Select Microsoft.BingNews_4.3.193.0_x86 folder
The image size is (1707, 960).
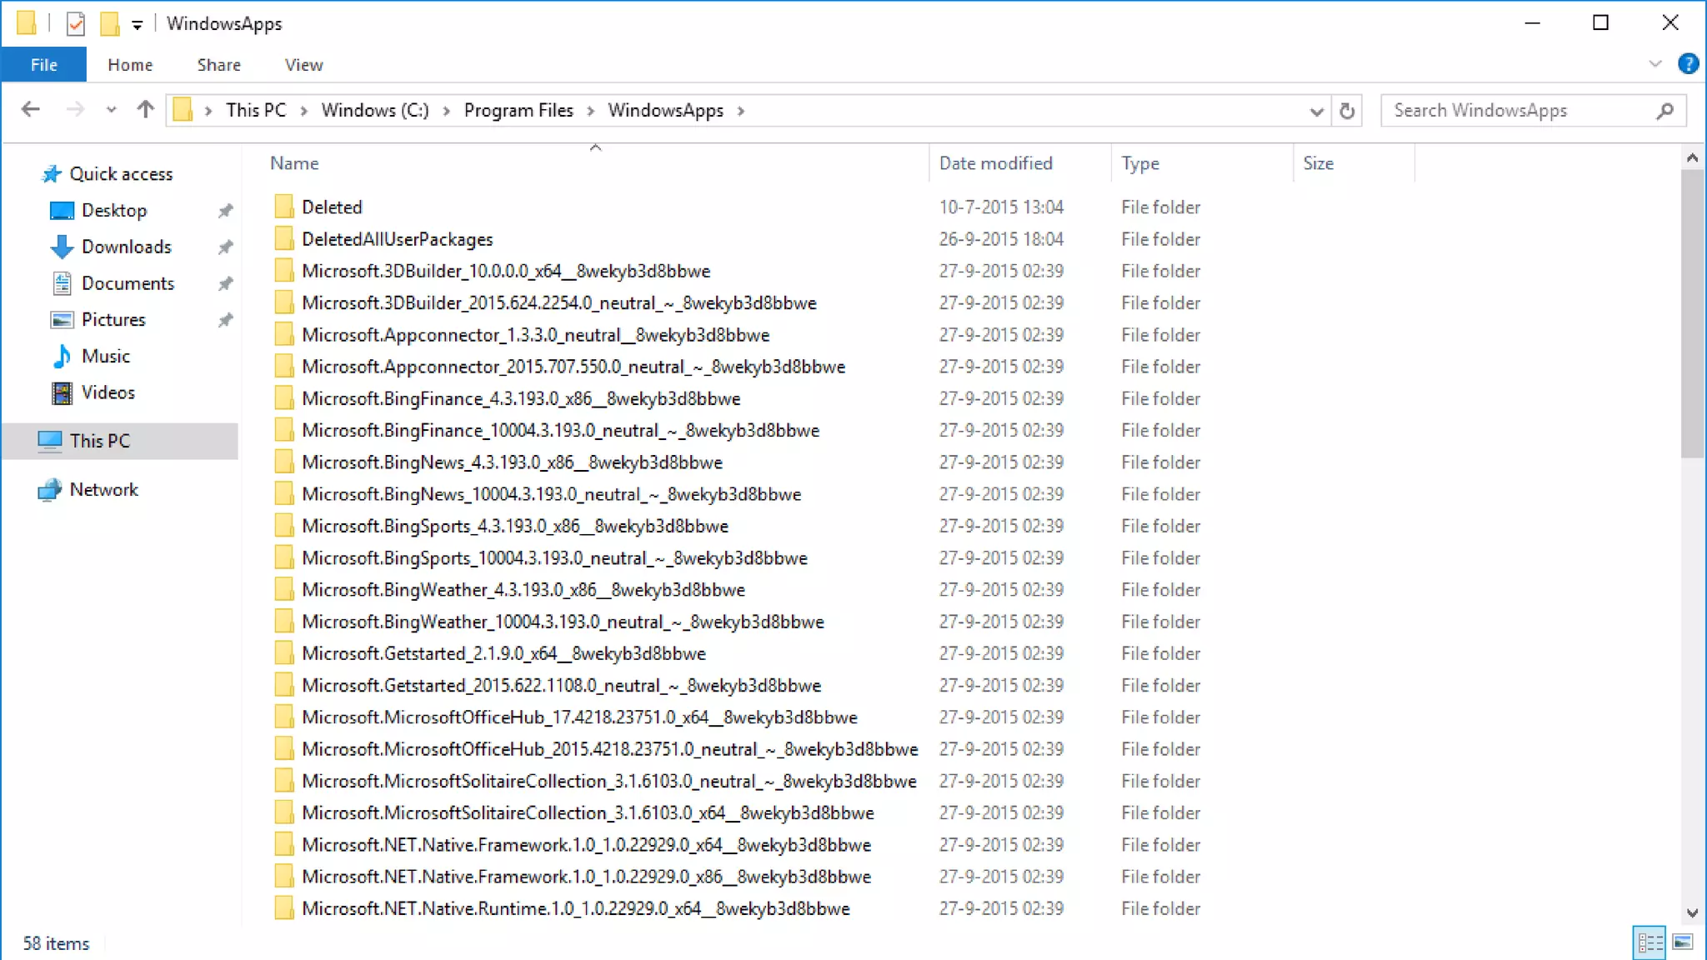[x=512, y=462]
